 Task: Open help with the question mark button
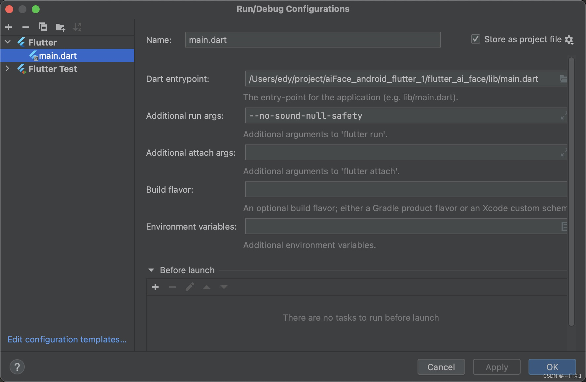point(17,367)
